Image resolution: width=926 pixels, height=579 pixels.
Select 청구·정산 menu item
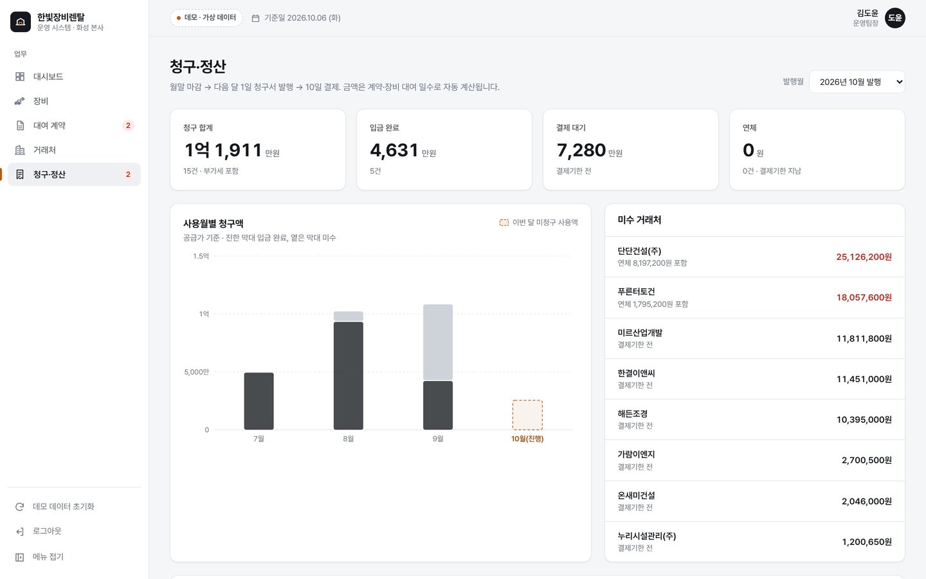tap(74, 174)
